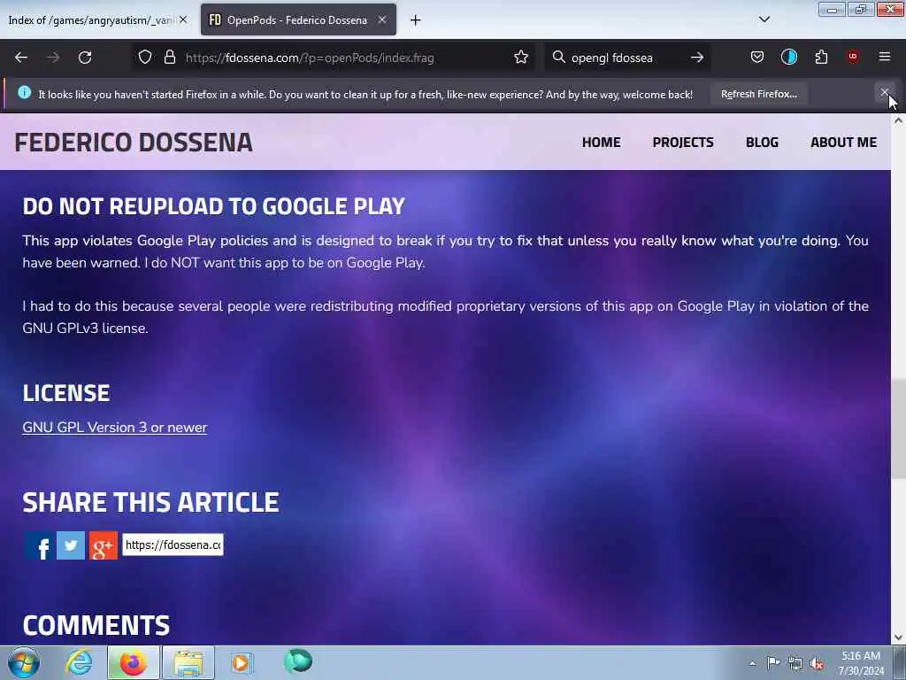
Task: Click the LICENSE heading
Action: (x=65, y=393)
